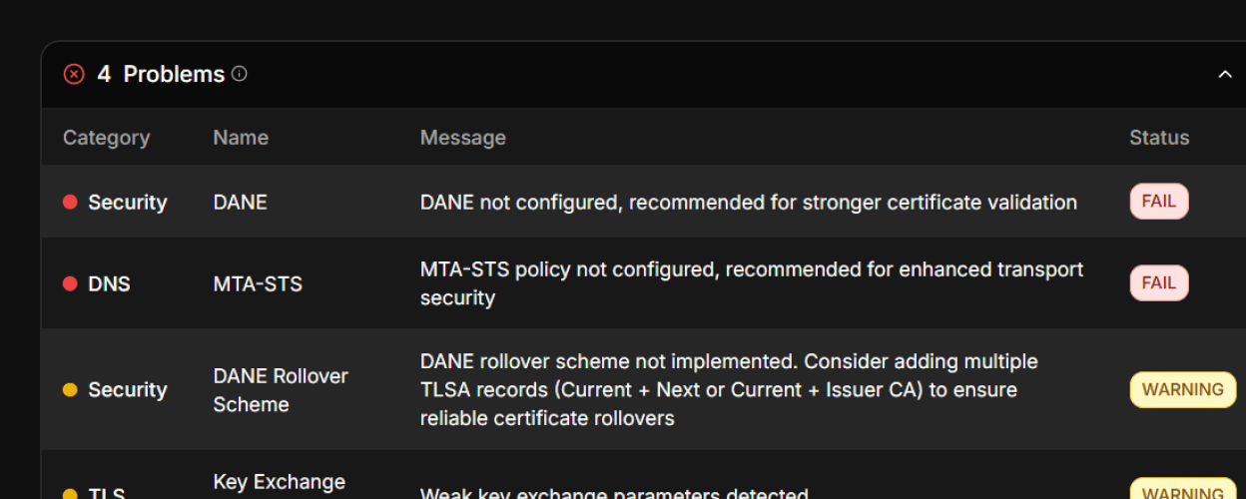Click the WARNING badge for Key Exchange
The height and width of the screenshot is (499, 1246).
click(x=1183, y=489)
